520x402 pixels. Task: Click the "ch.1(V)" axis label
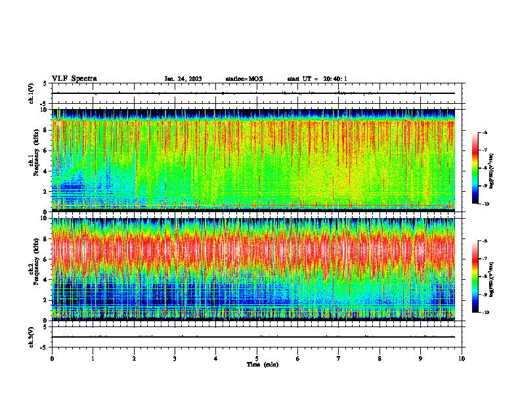[32, 93]
